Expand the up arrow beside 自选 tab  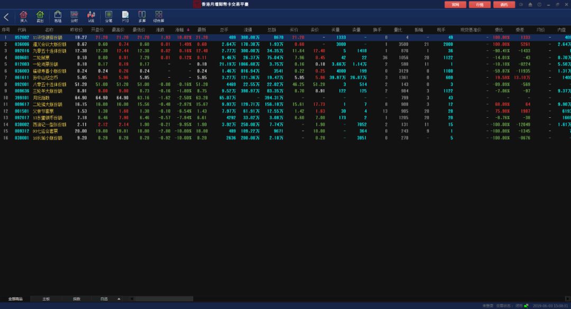click(119, 299)
